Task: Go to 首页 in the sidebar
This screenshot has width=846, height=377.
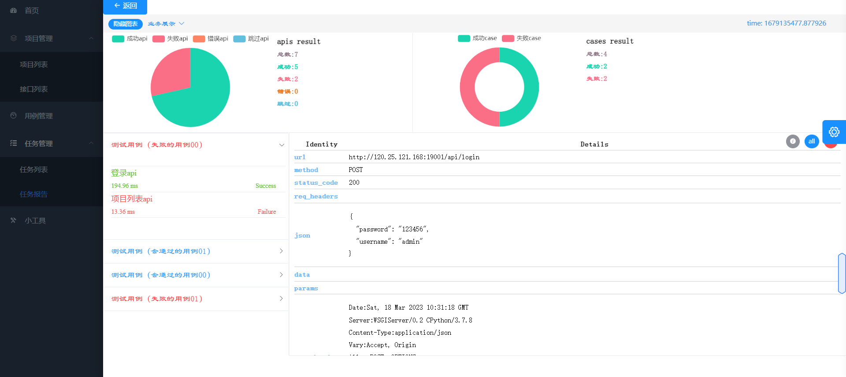Action: point(32,11)
